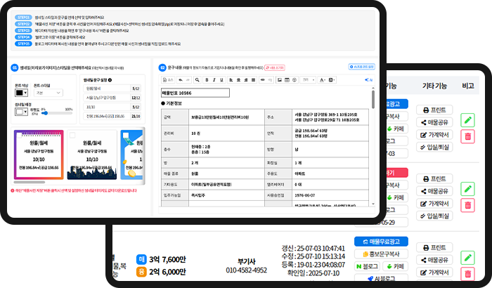Open the black font color picker
Viewport: 492px width, 288px height.
tap(20, 92)
